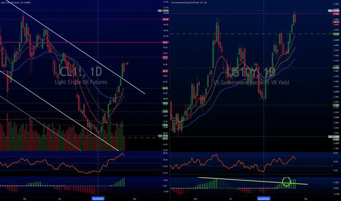341x201 pixels.
Task: Select the 4.348% green yield label
Action: coord(336,105)
